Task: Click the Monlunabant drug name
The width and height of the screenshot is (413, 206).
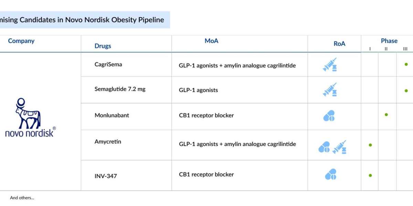Action: pos(112,115)
